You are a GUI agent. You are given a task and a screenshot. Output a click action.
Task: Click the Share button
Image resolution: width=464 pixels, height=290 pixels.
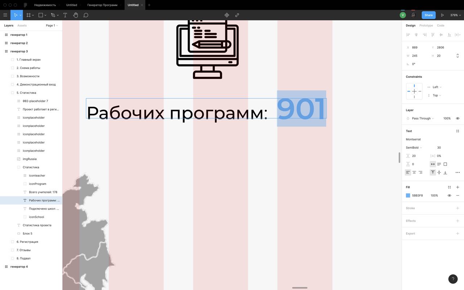click(428, 15)
